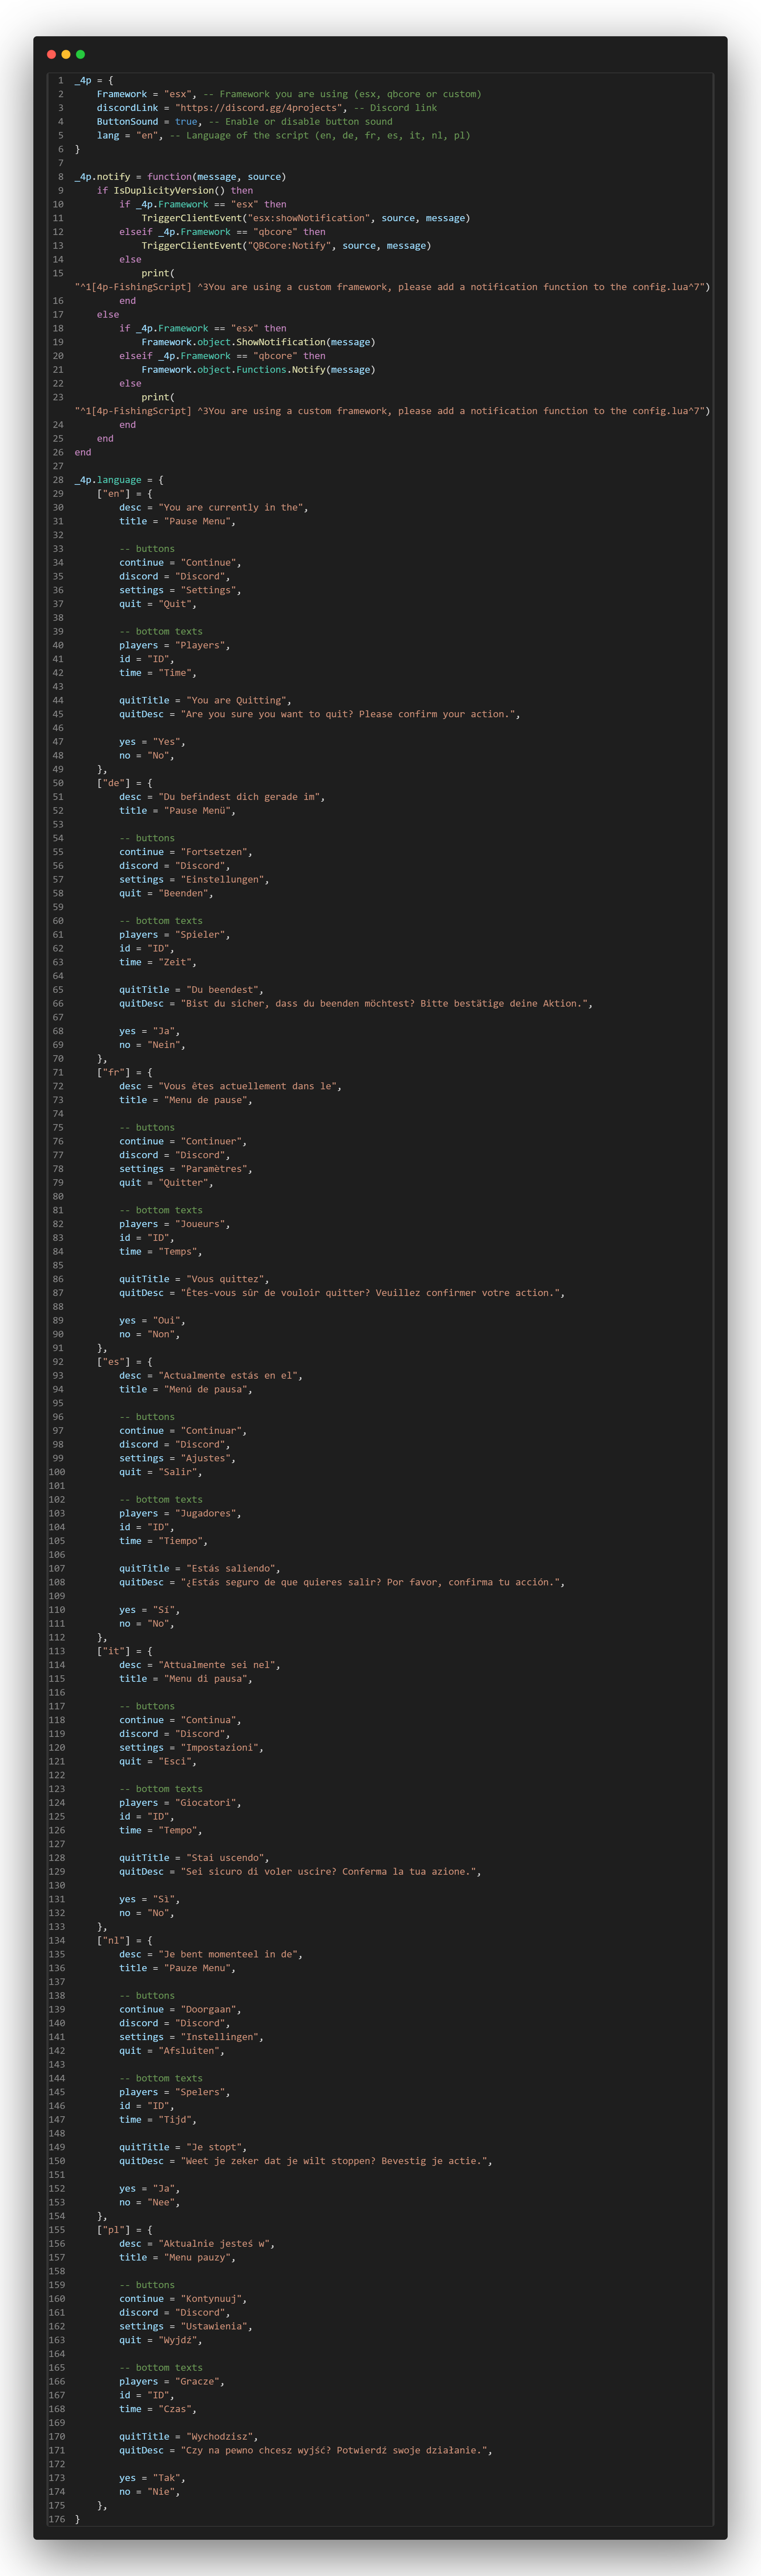The height and width of the screenshot is (2576, 761).
Task: Select the "Impostazioni" string
Action: pos(220,1748)
